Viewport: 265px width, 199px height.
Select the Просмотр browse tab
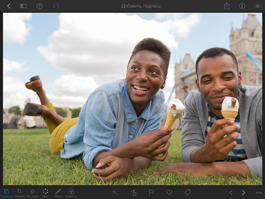coord(6,193)
